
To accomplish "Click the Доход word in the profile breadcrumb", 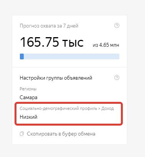I will [x=108, y=108].
